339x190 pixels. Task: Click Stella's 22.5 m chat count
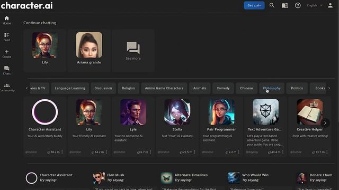coord(186,152)
